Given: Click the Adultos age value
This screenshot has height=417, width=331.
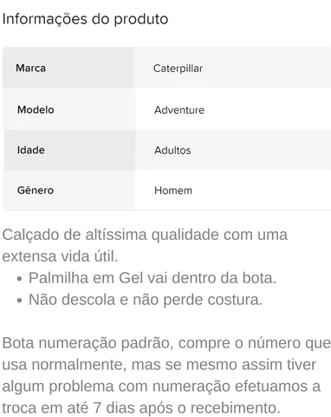Looking at the screenshot, I should 172,150.
